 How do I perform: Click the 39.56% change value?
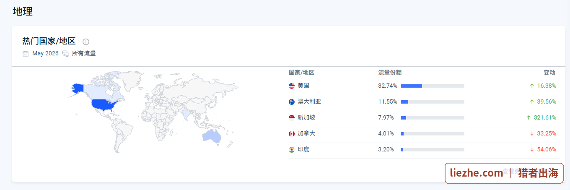[547, 102]
